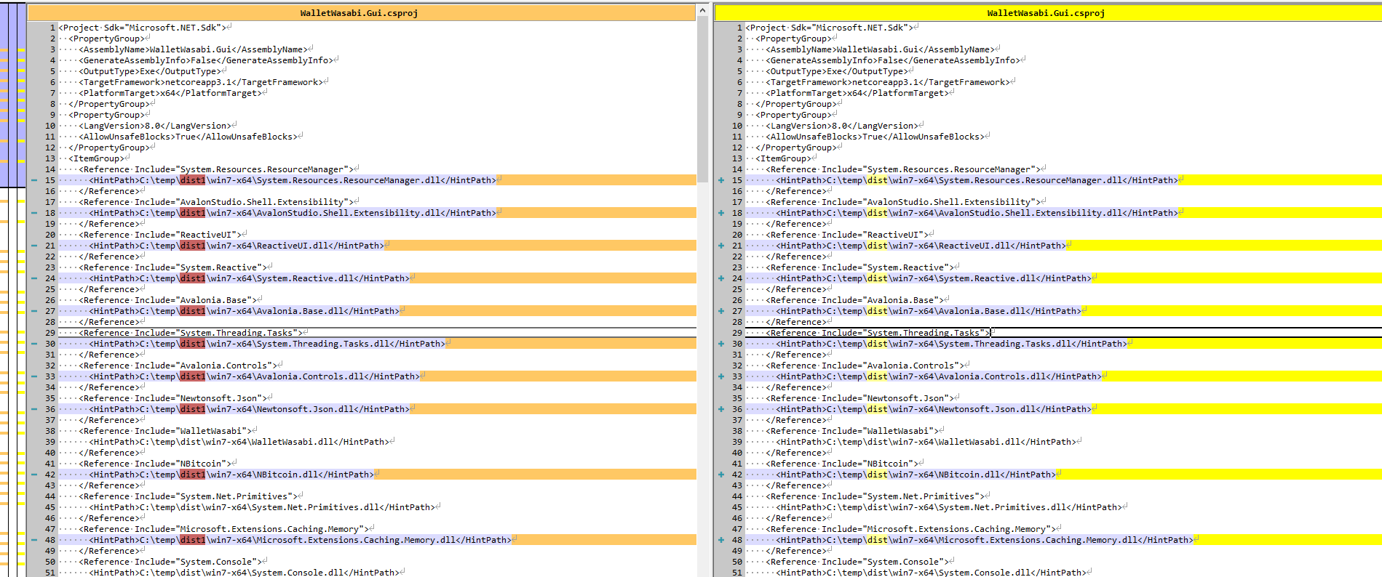This screenshot has height=577, width=1382.
Task: Click Reference Include Newtonsoft.Json in right pane
Action: (x=861, y=398)
